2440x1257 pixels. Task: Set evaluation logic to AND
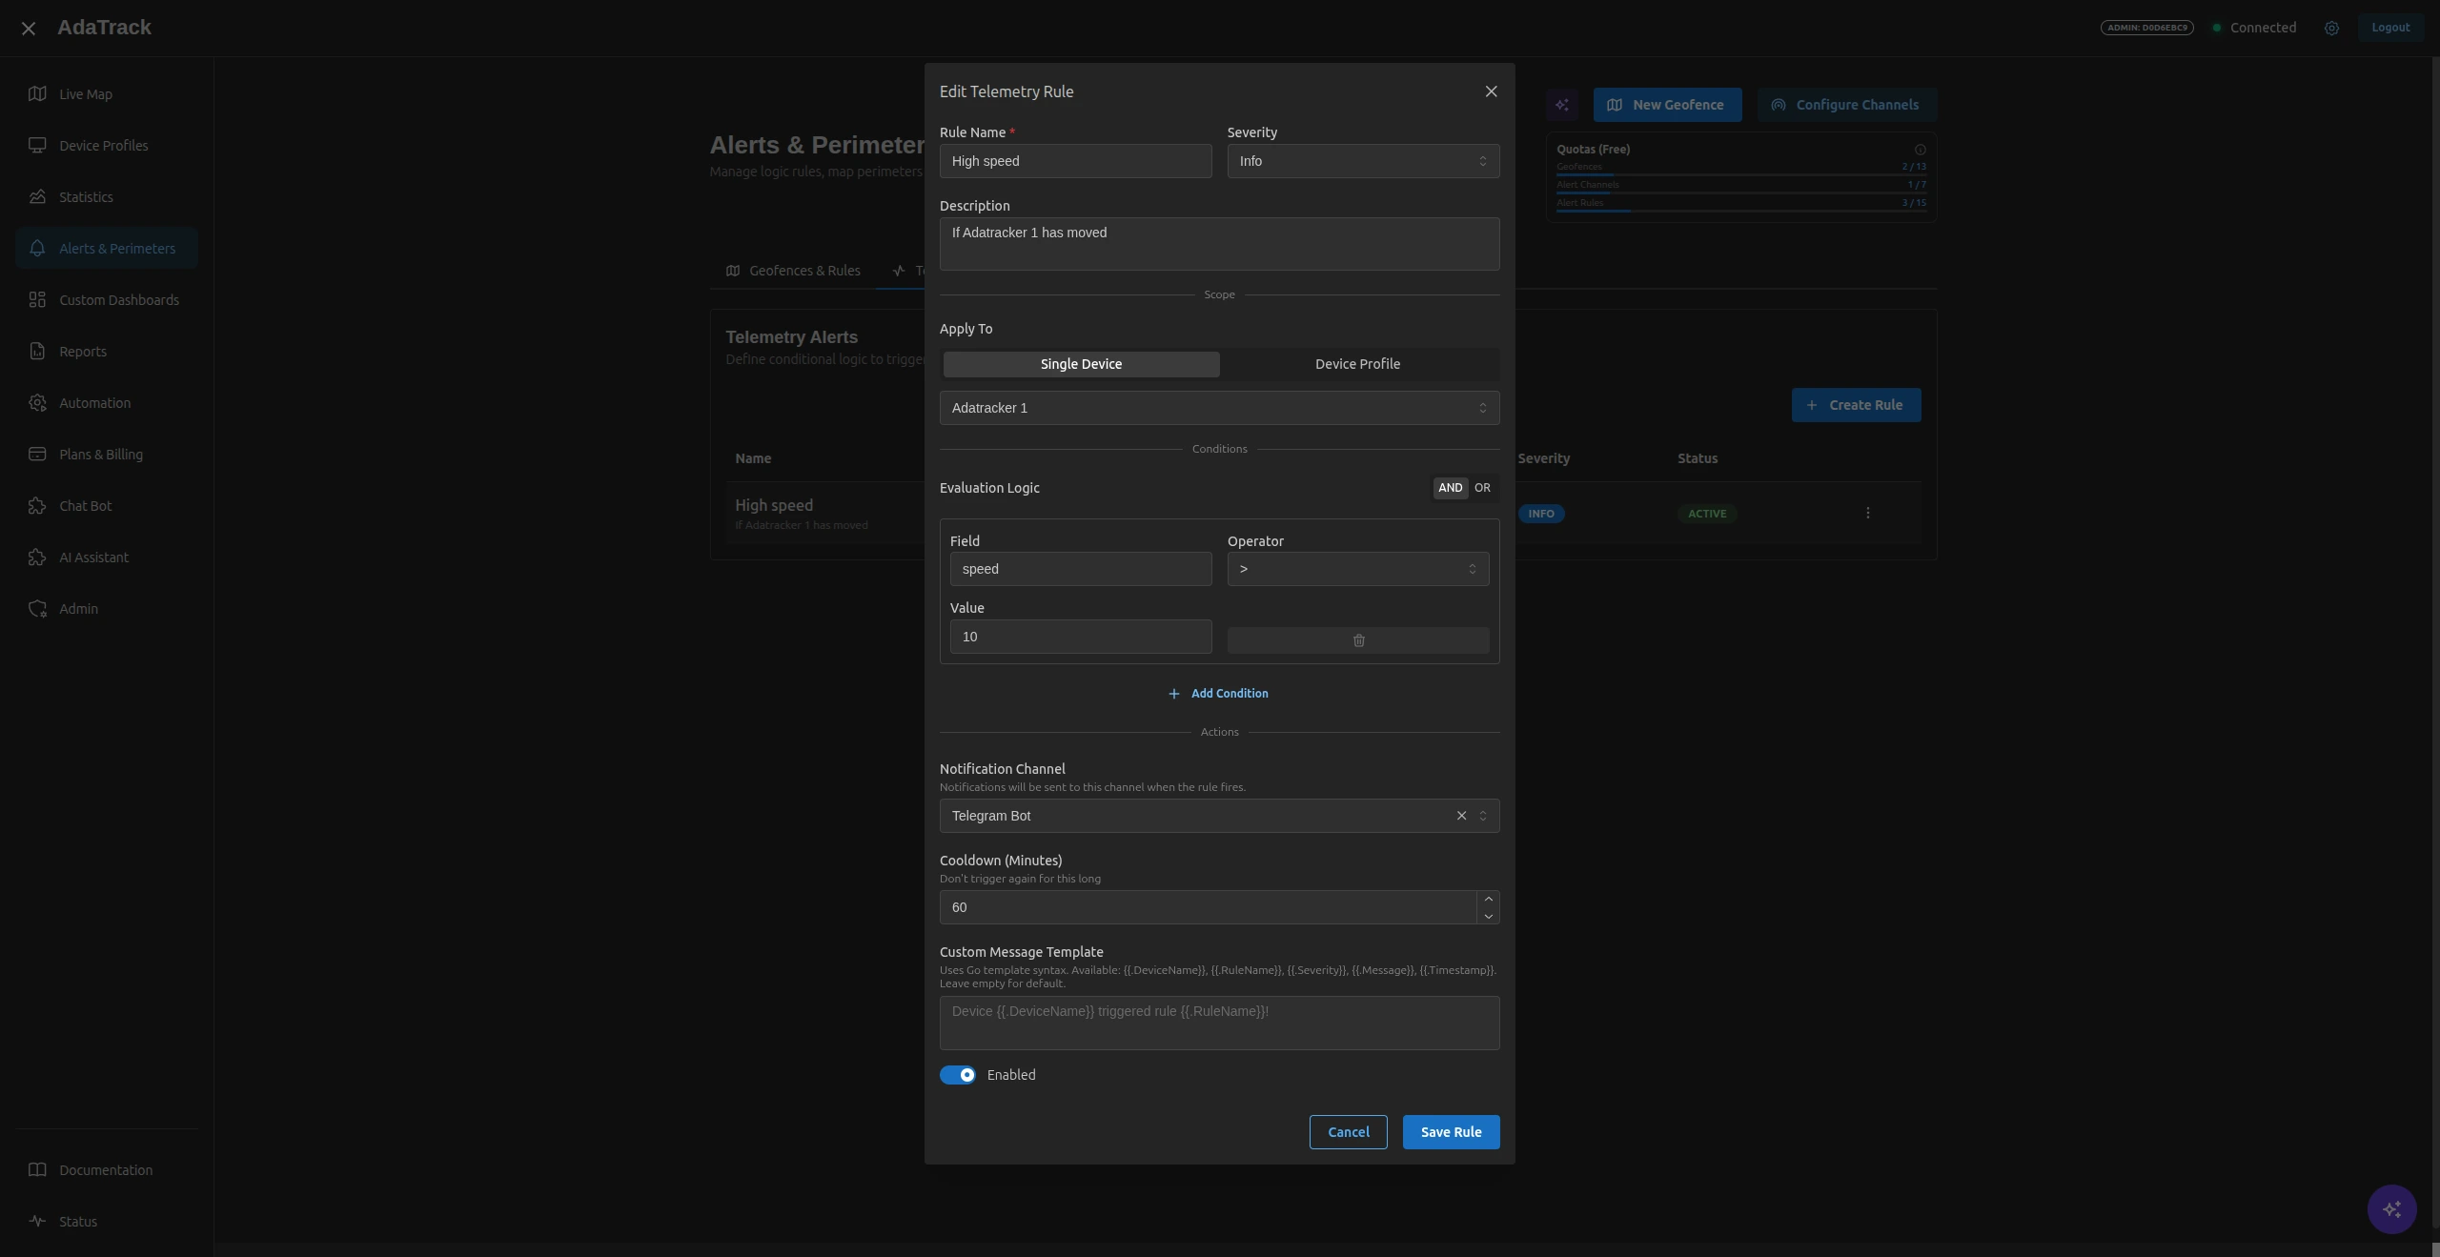coord(1450,488)
